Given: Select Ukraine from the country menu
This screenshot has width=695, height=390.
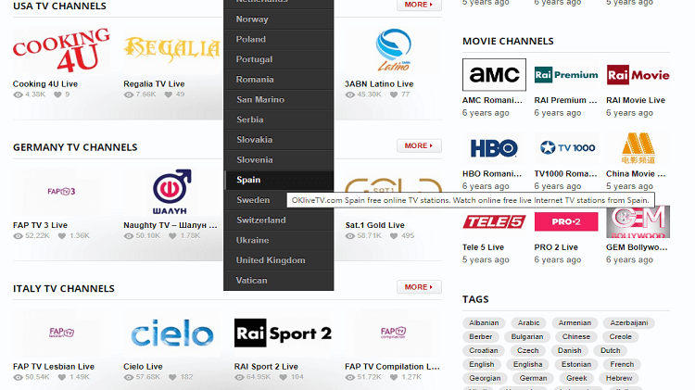Looking at the screenshot, I should [278, 240].
